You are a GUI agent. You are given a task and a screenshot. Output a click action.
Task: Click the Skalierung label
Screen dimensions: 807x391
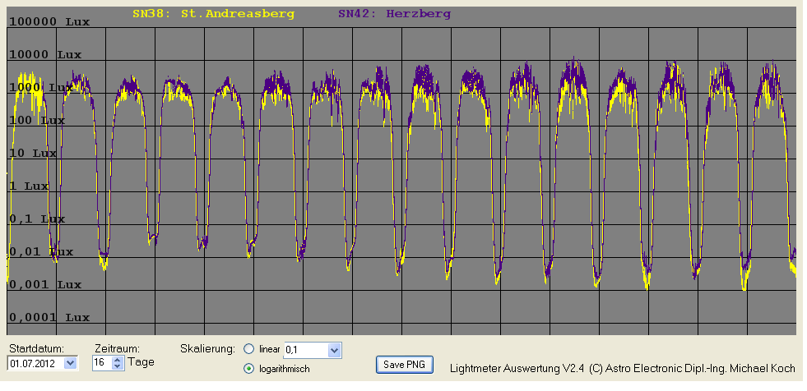point(207,348)
